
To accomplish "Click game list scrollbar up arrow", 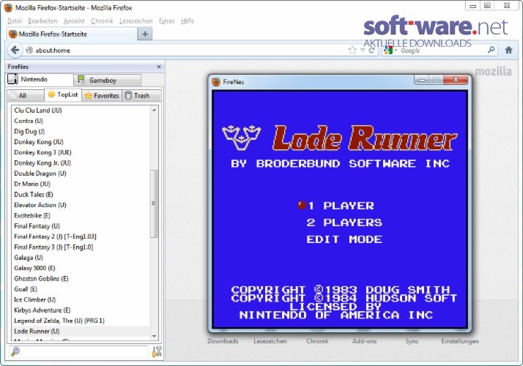I will pos(154,110).
